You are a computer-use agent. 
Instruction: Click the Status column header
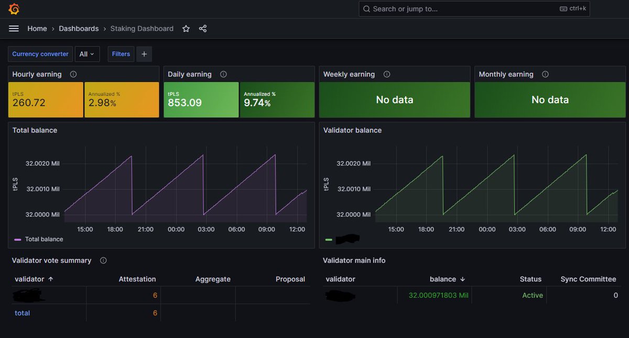click(x=530, y=279)
